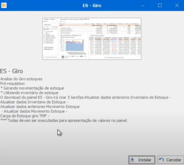Click the orange BI app icon
This screenshot has height=165, width=184.
[4, 6]
